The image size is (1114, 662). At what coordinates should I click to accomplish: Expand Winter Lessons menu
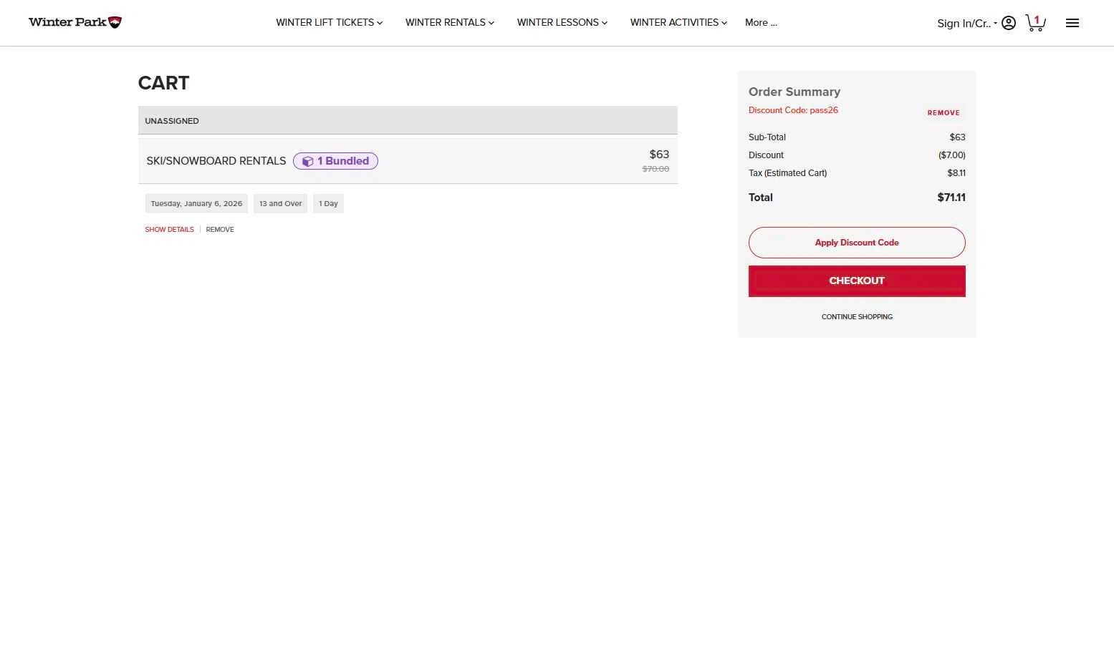click(x=562, y=22)
